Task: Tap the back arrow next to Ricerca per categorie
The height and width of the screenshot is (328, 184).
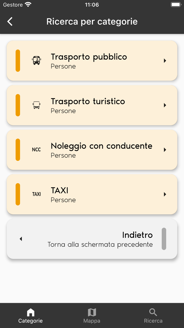Action: click(10, 21)
